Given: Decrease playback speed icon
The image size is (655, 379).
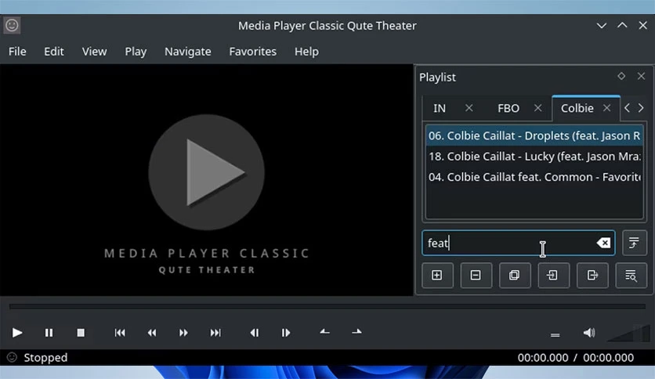Looking at the screenshot, I should 324,332.
